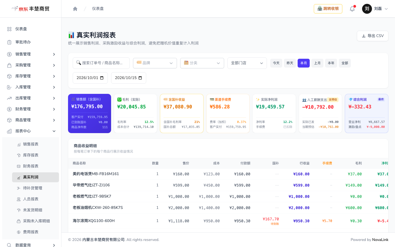The width and height of the screenshot is (395, 247).
Task: Click the 报表中心 chart icon
Action: 9,131
